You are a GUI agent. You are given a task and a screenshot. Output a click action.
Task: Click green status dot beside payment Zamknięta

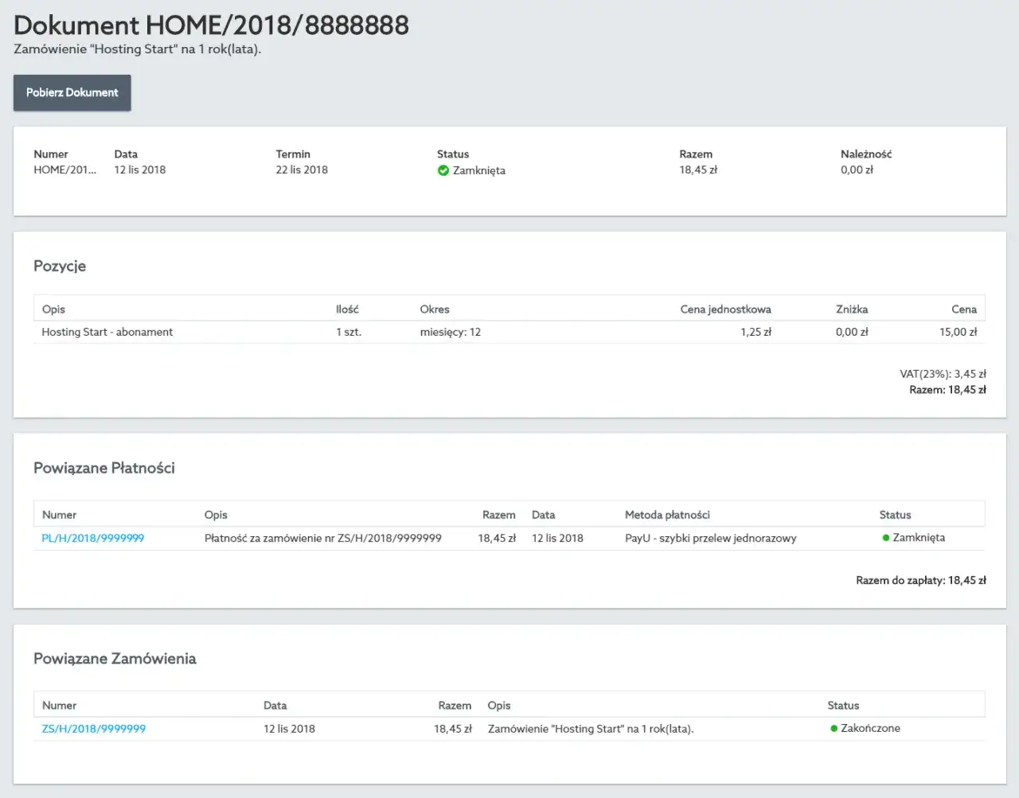pos(886,538)
